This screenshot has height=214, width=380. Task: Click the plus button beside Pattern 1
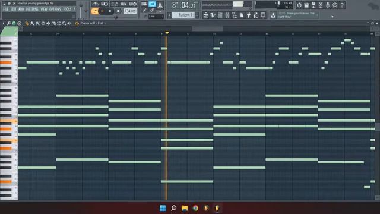(x=197, y=15)
